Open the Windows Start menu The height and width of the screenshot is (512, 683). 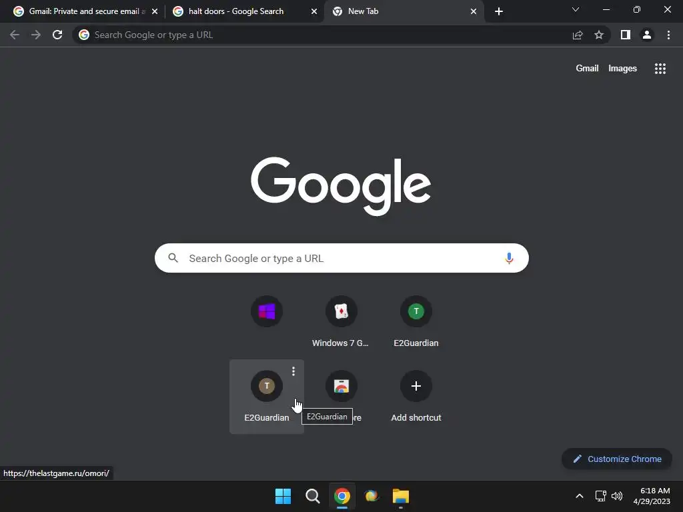tap(283, 496)
